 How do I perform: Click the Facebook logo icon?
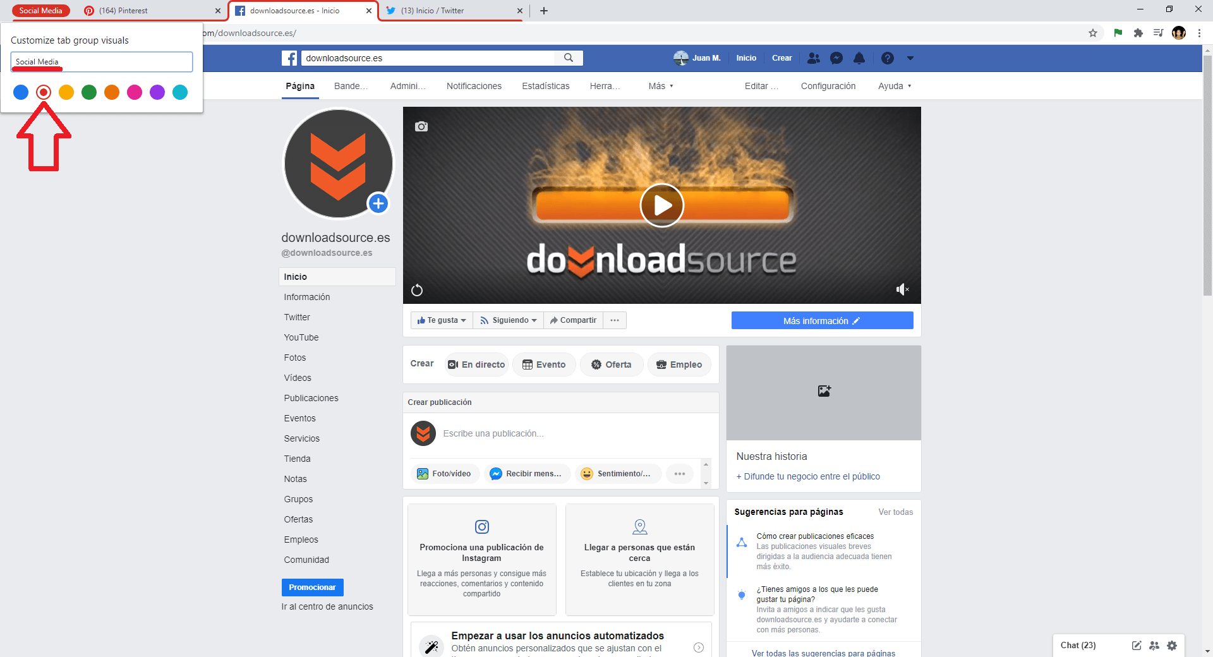289,58
